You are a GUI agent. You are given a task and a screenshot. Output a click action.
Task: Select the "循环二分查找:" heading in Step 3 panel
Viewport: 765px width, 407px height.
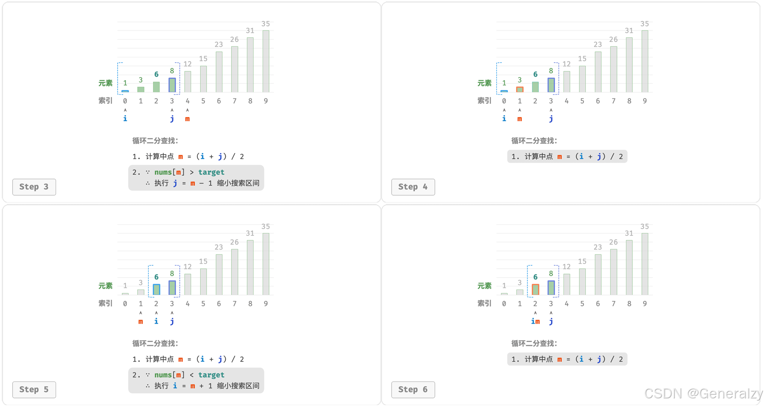point(155,141)
